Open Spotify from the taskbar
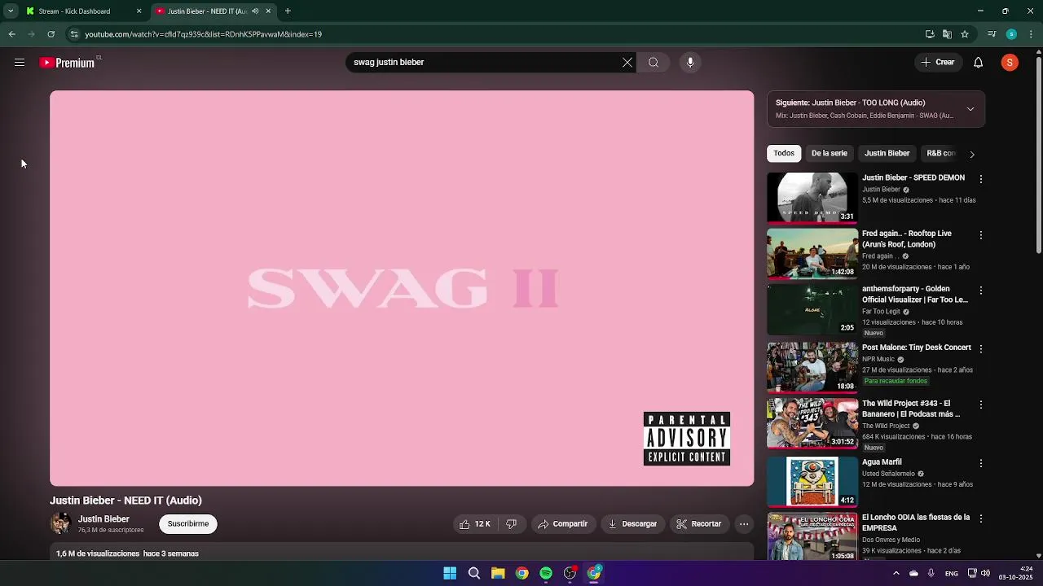 [x=546, y=573]
